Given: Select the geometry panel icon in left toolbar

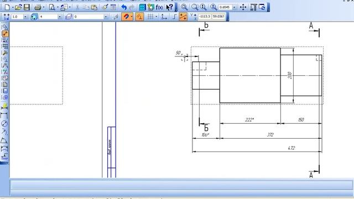Looking at the screenshot, I should [x=5, y=27].
